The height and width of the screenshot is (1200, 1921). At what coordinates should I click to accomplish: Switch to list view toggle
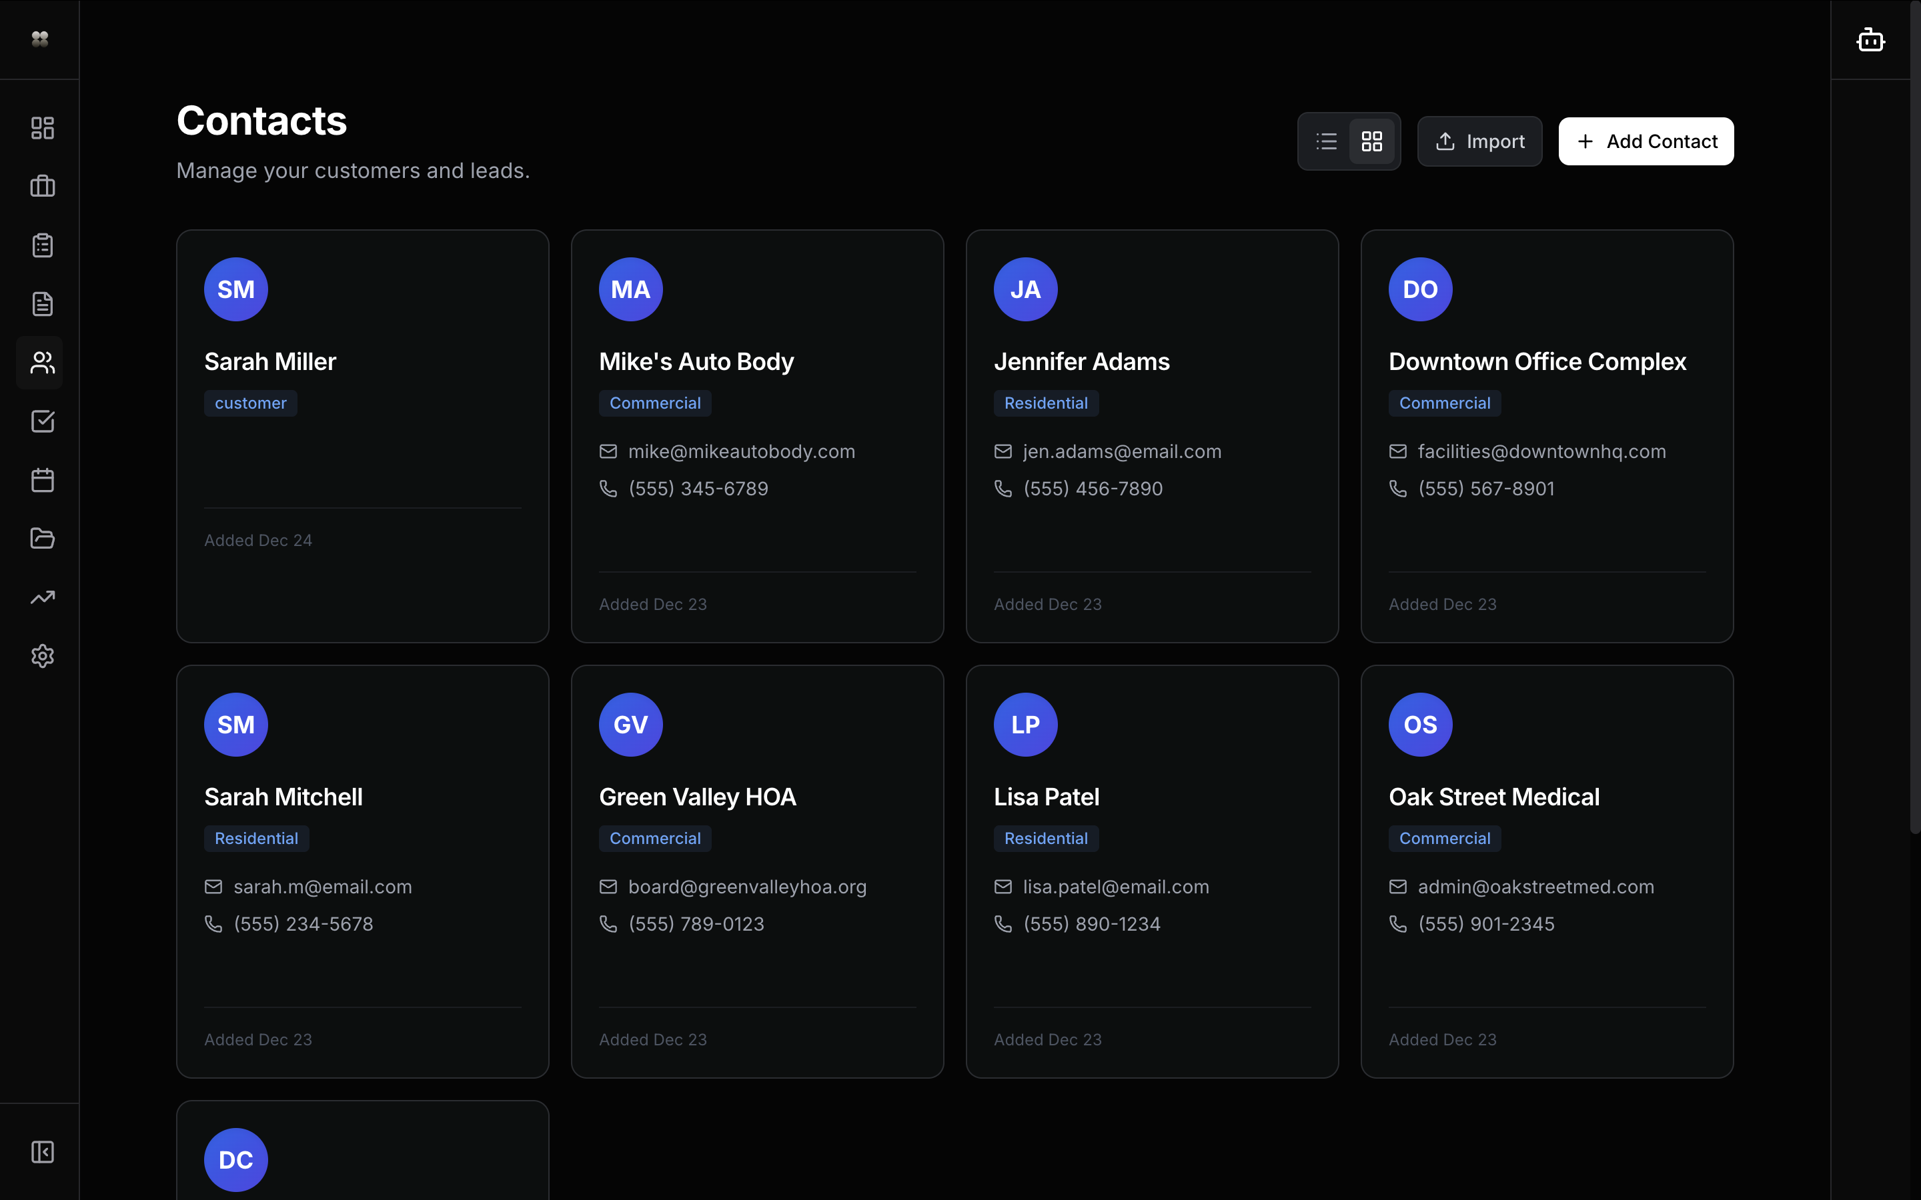click(x=1327, y=141)
